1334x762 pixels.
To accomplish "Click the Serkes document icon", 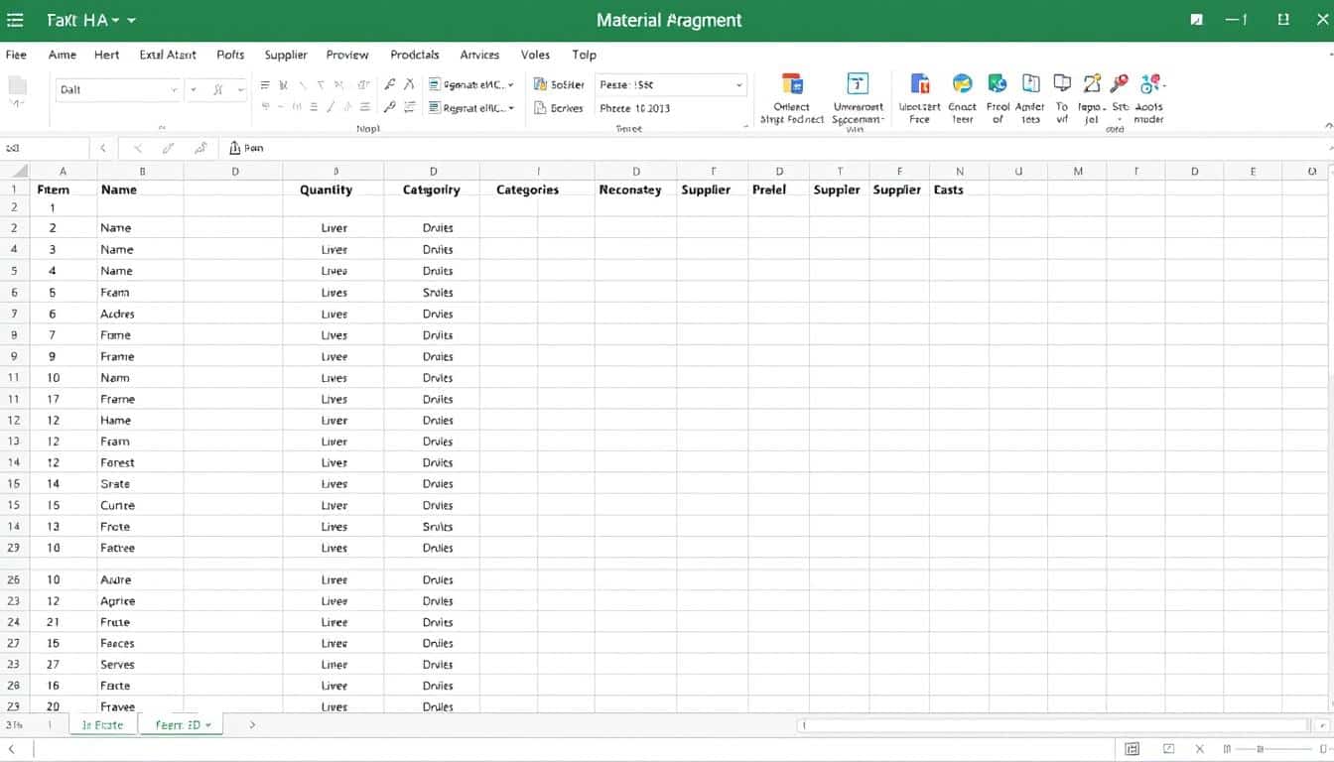I will pos(540,108).
